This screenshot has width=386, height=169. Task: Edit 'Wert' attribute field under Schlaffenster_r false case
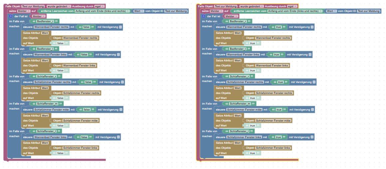click(45, 88)
